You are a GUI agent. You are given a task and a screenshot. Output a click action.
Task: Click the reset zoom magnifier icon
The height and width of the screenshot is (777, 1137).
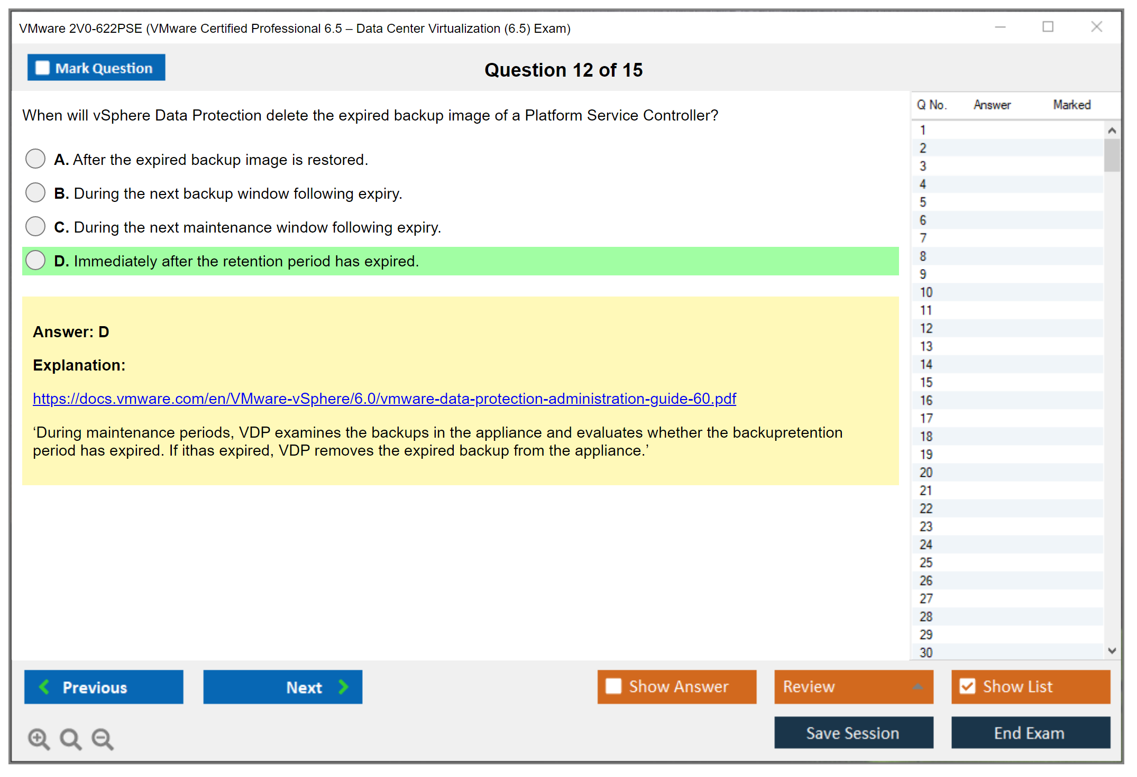[70, 738]
